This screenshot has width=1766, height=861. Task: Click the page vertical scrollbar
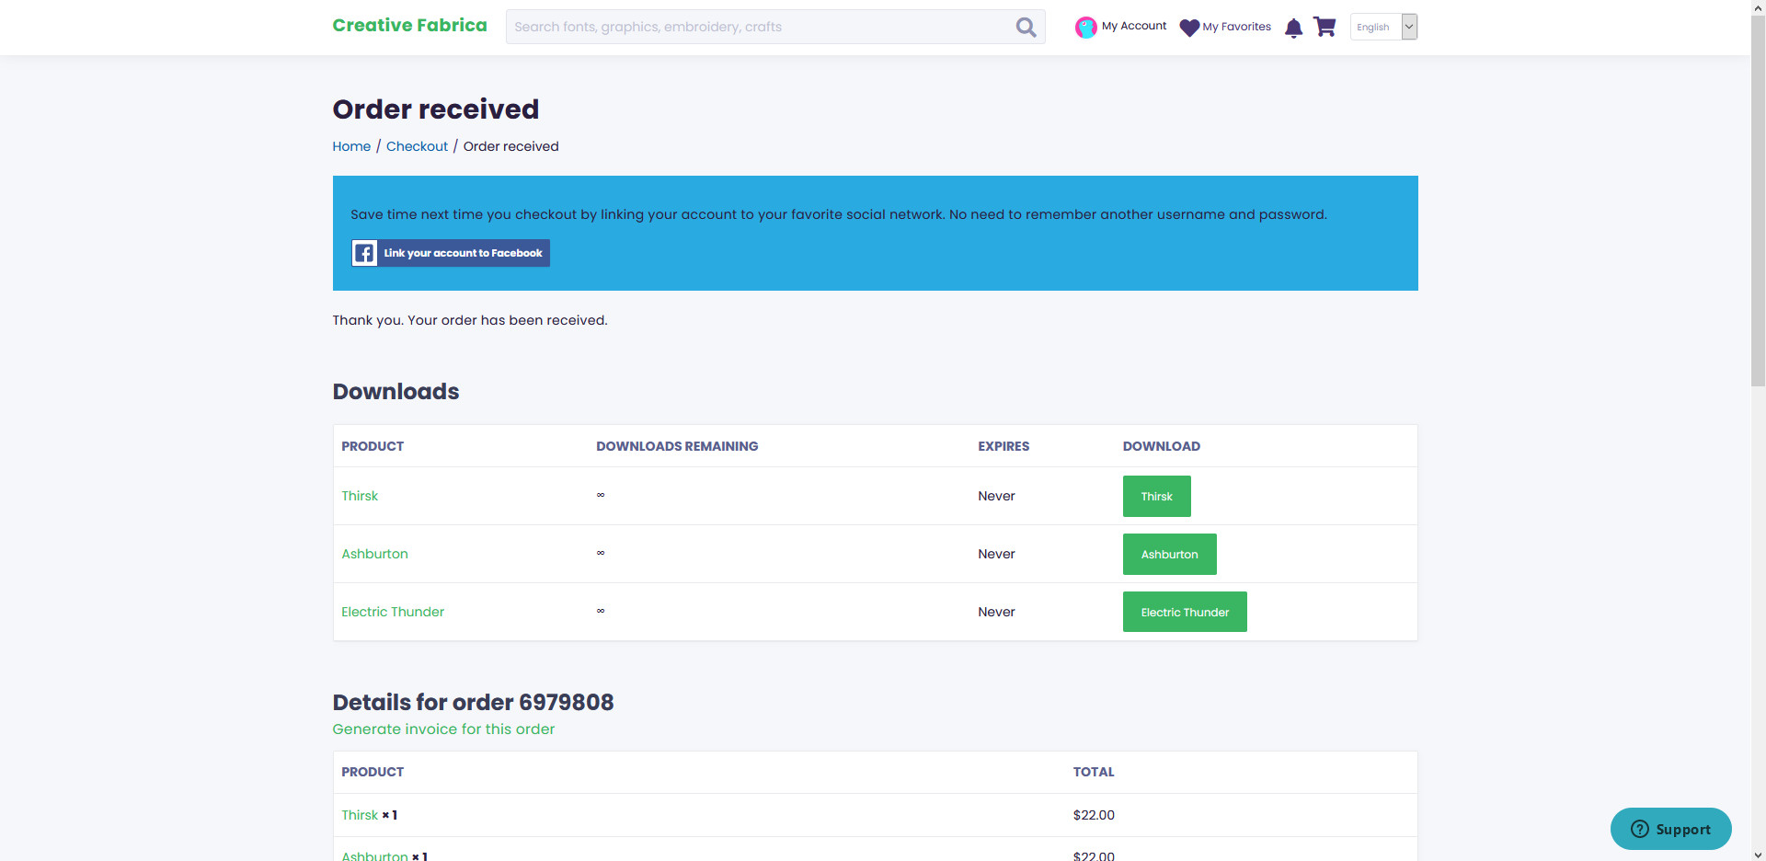[1758, 202]
